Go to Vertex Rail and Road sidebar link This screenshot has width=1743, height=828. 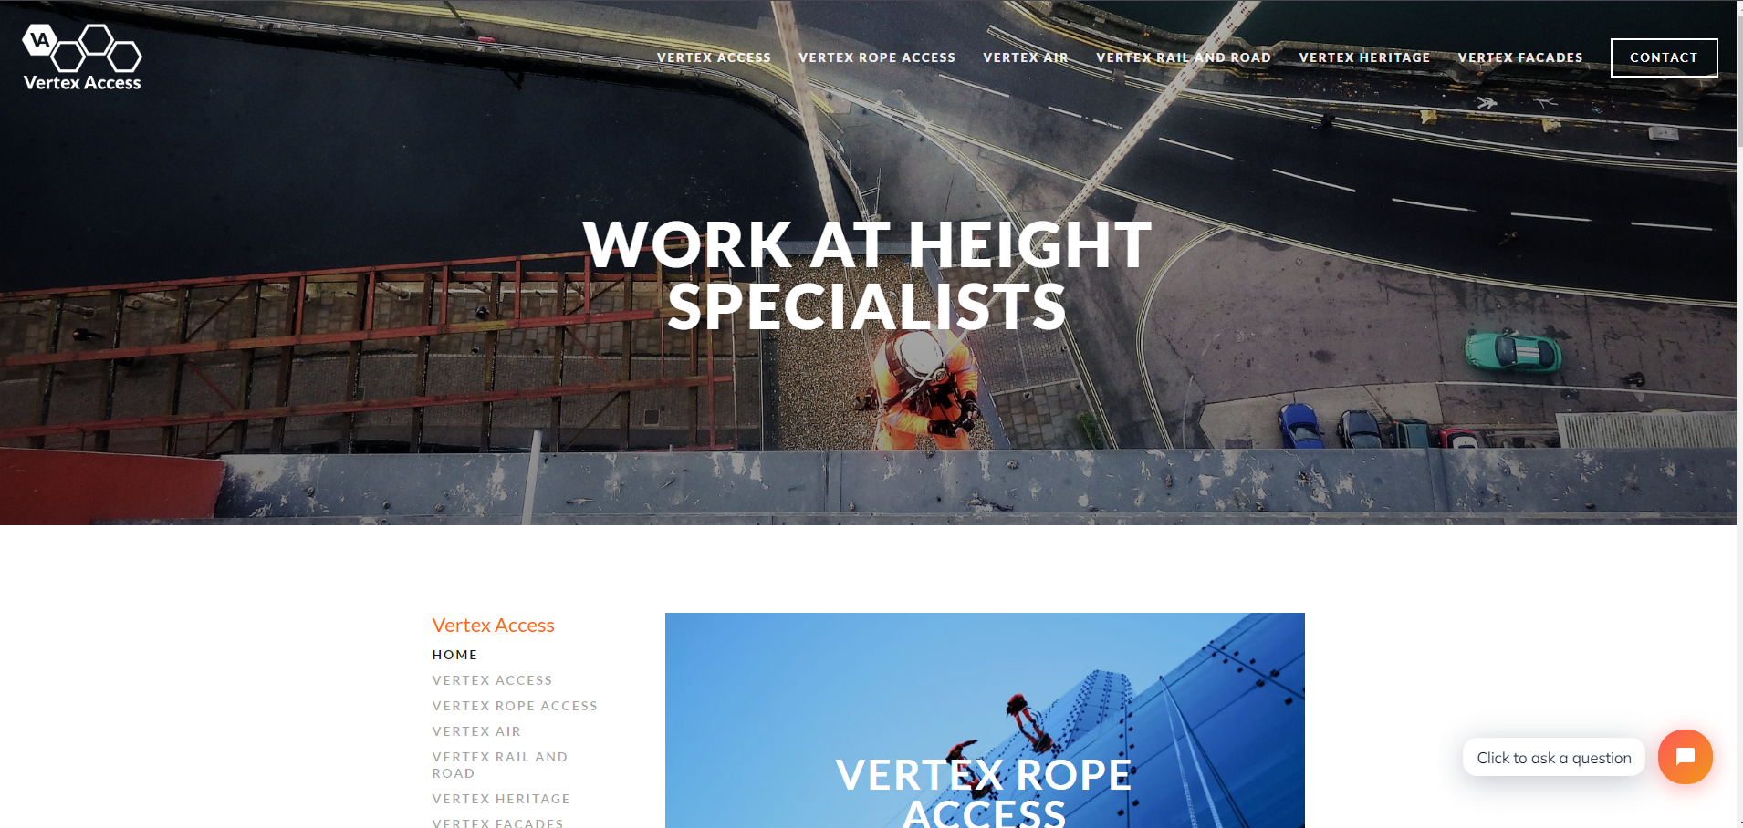coord(500,765)
